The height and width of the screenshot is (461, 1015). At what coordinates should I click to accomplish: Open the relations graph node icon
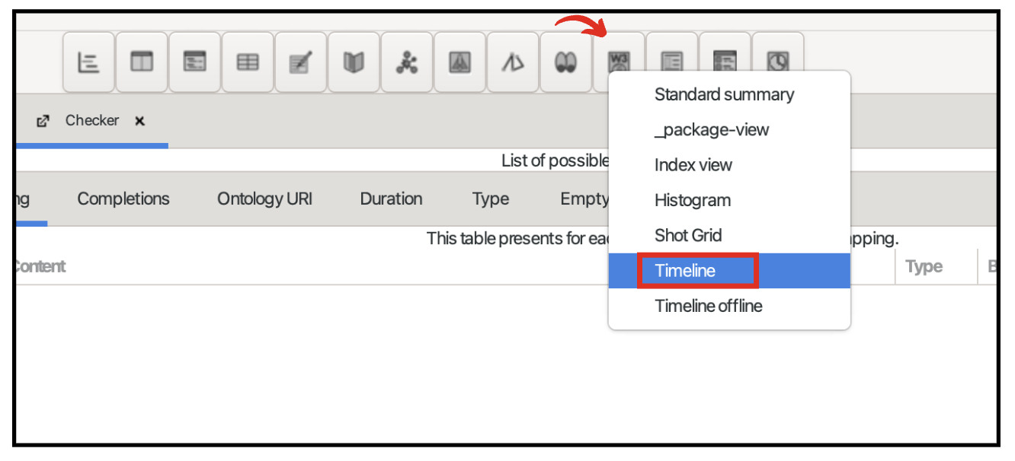point(407,62)
